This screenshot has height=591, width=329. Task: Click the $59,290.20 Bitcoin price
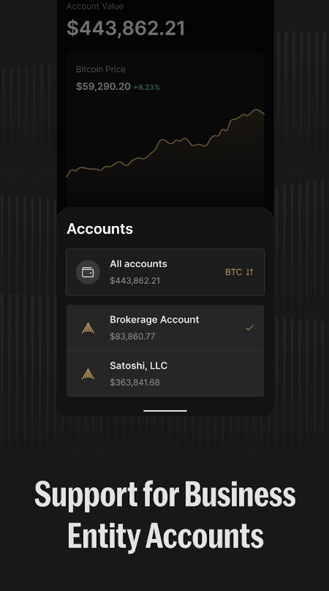[103, 86]
